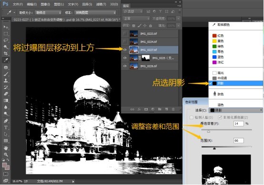
Task: Select the Horizontal Type tool
Action: pyautogui.click(x=6, y=127)
